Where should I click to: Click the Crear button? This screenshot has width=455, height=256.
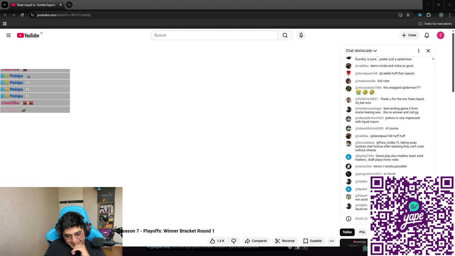point(409,35)
